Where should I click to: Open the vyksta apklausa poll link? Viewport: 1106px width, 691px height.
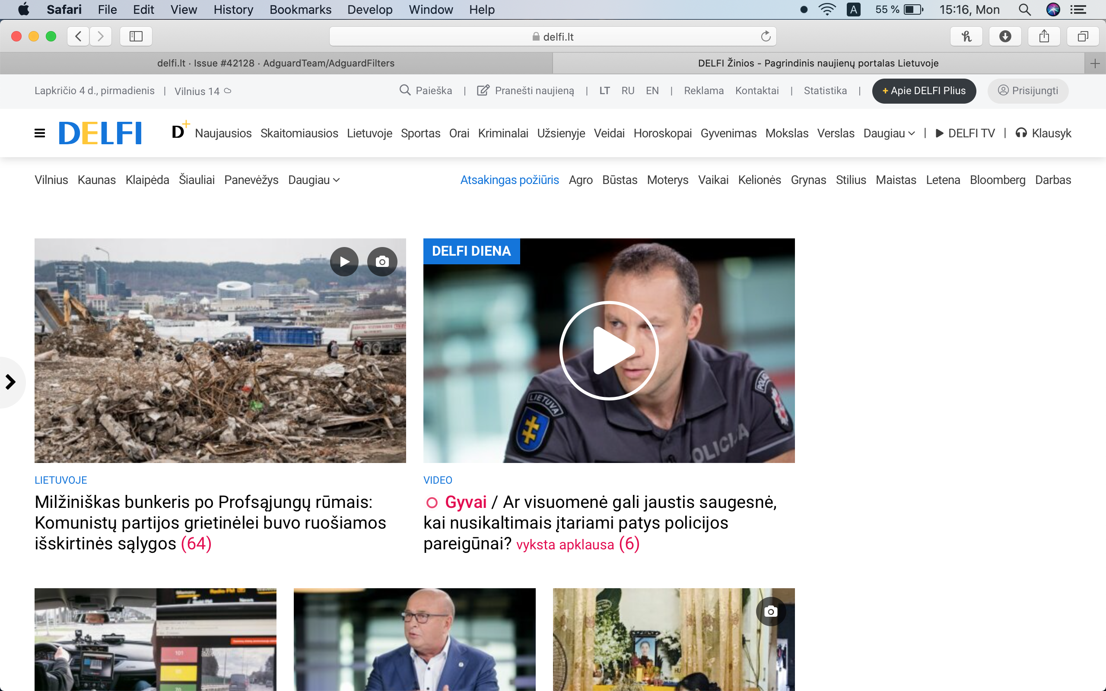click(566, 544)
